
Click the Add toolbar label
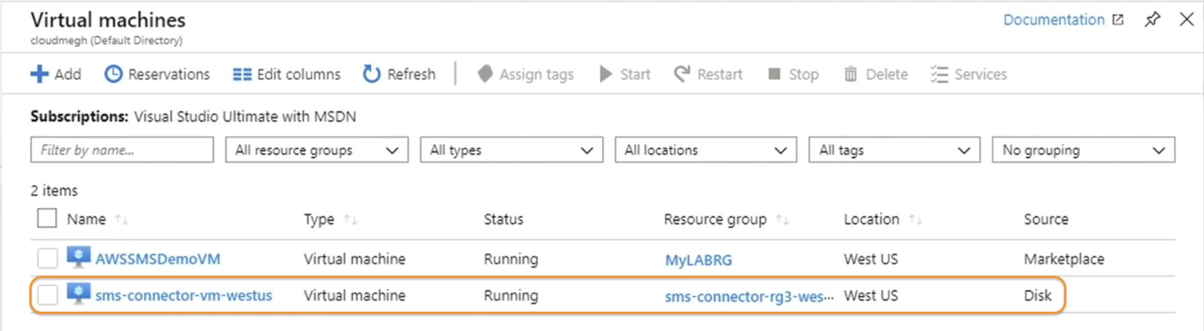click(x=68, y=74)
